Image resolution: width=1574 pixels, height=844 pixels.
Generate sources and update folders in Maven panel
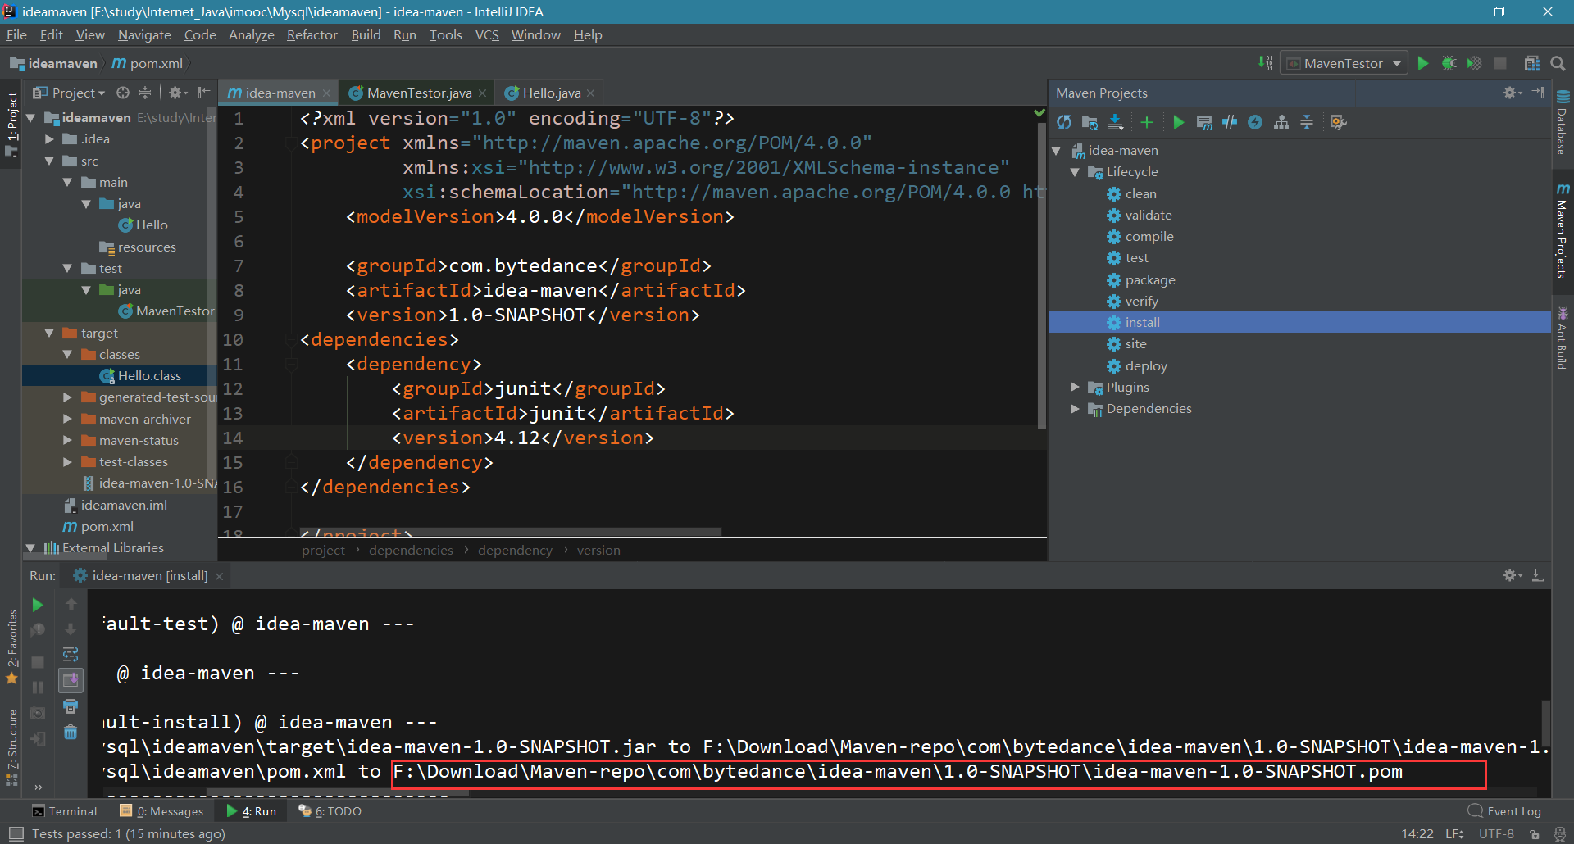1090,122
